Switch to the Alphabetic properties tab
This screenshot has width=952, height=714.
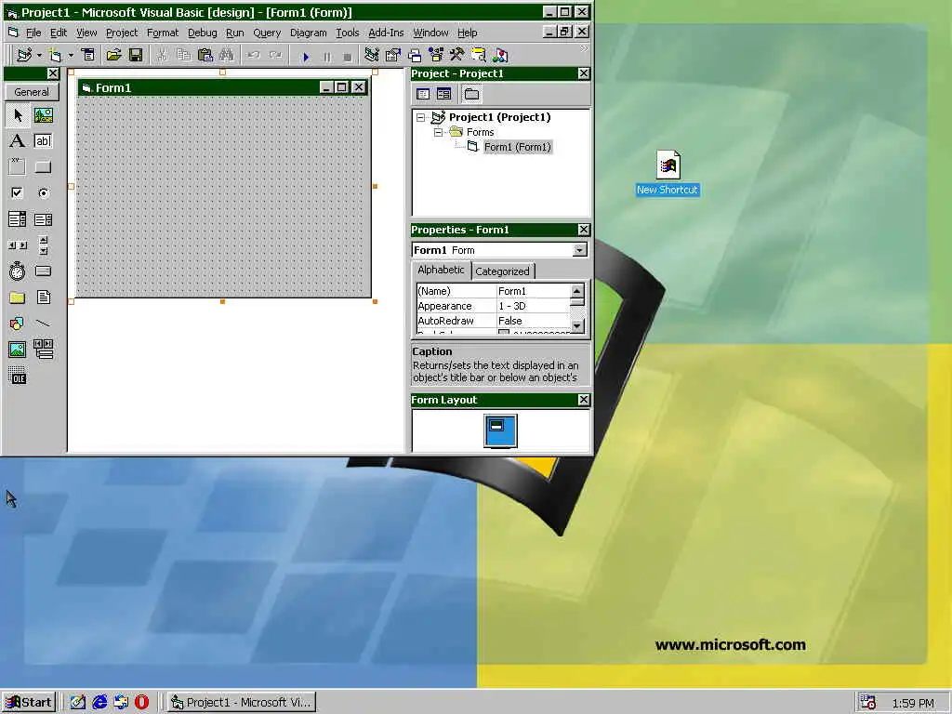coord(441,270)
